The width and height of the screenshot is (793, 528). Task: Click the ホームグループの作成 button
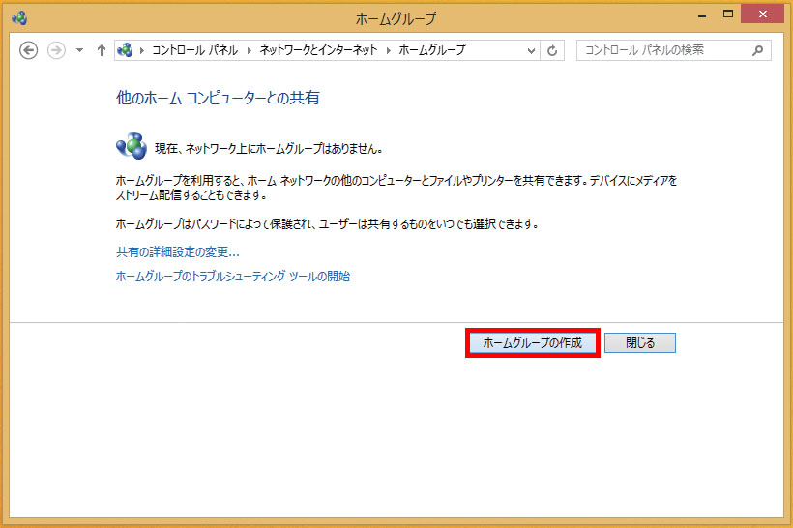pyautogui.click(x=533, y=343)
